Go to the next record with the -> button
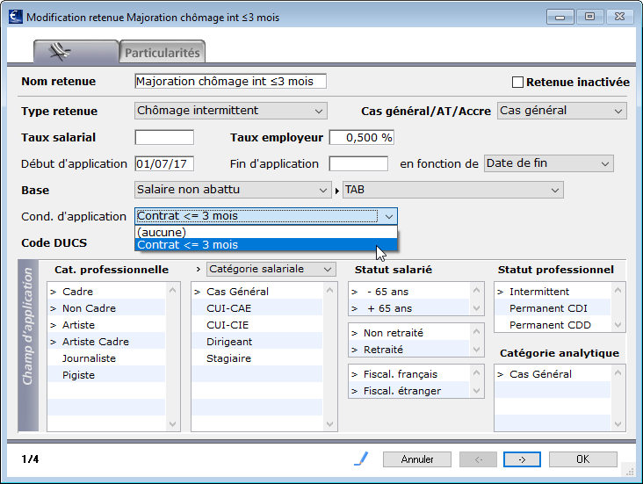Image resolution: width=643 pixels, height=484 pixels. click(x=522, y=459)
